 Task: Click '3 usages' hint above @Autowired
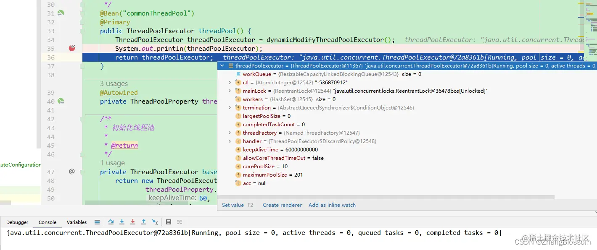coord(114,84)
